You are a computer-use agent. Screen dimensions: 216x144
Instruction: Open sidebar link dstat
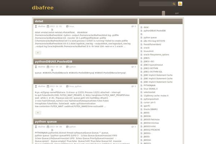tap(146, 27)
